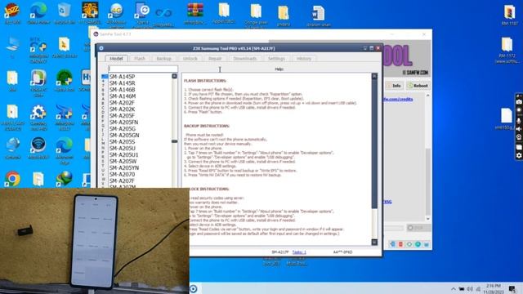Click red icon in SamFw bottom toolbar

[400, 245]
